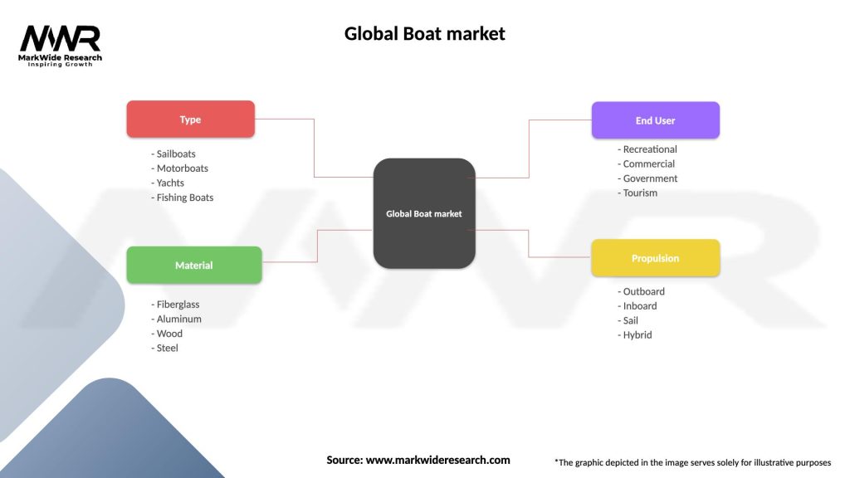
Task: Click the Motorboats list item
Action: (x=182, y=168)
